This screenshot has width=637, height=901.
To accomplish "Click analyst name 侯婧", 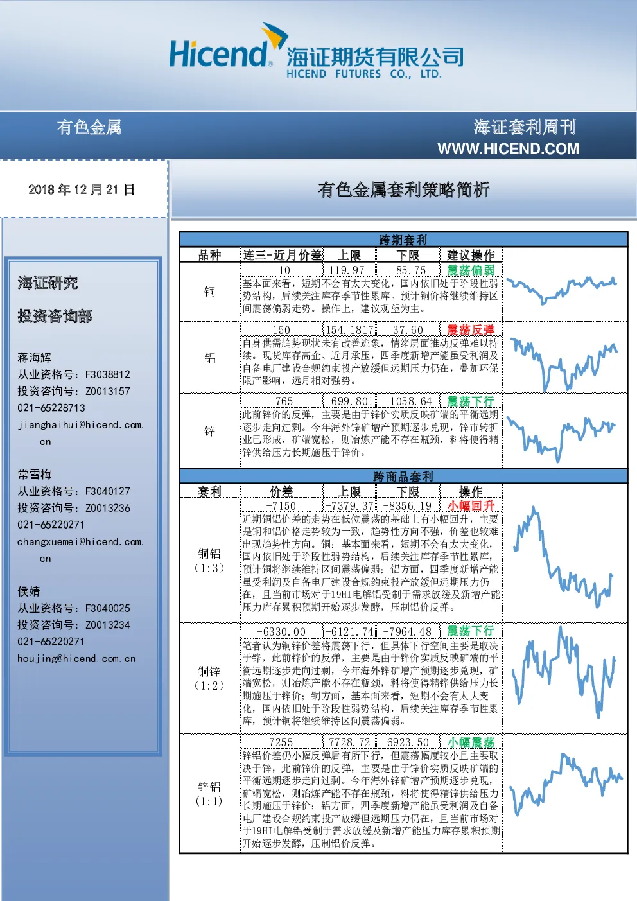I will coord(29,591).
